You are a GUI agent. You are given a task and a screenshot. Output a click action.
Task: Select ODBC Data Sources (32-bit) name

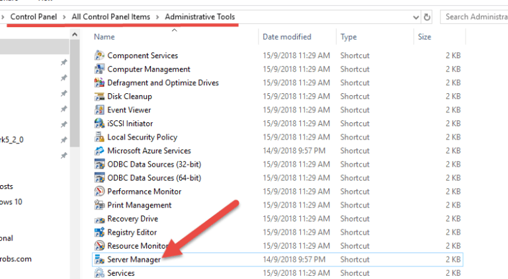(154, 164)
